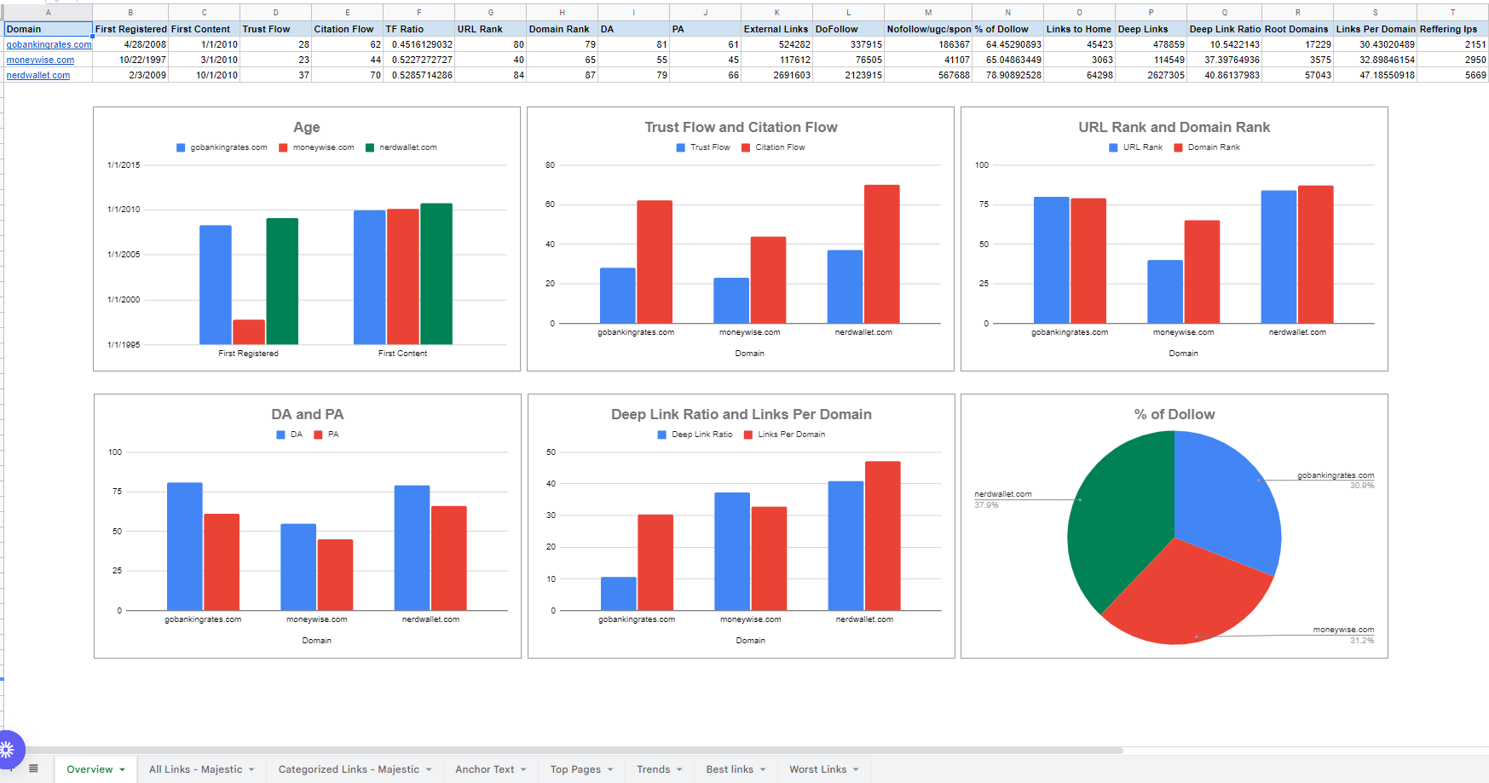Open the Overview tab dropdown arrow
This screenshot has height=783, width=1489.
119,769
